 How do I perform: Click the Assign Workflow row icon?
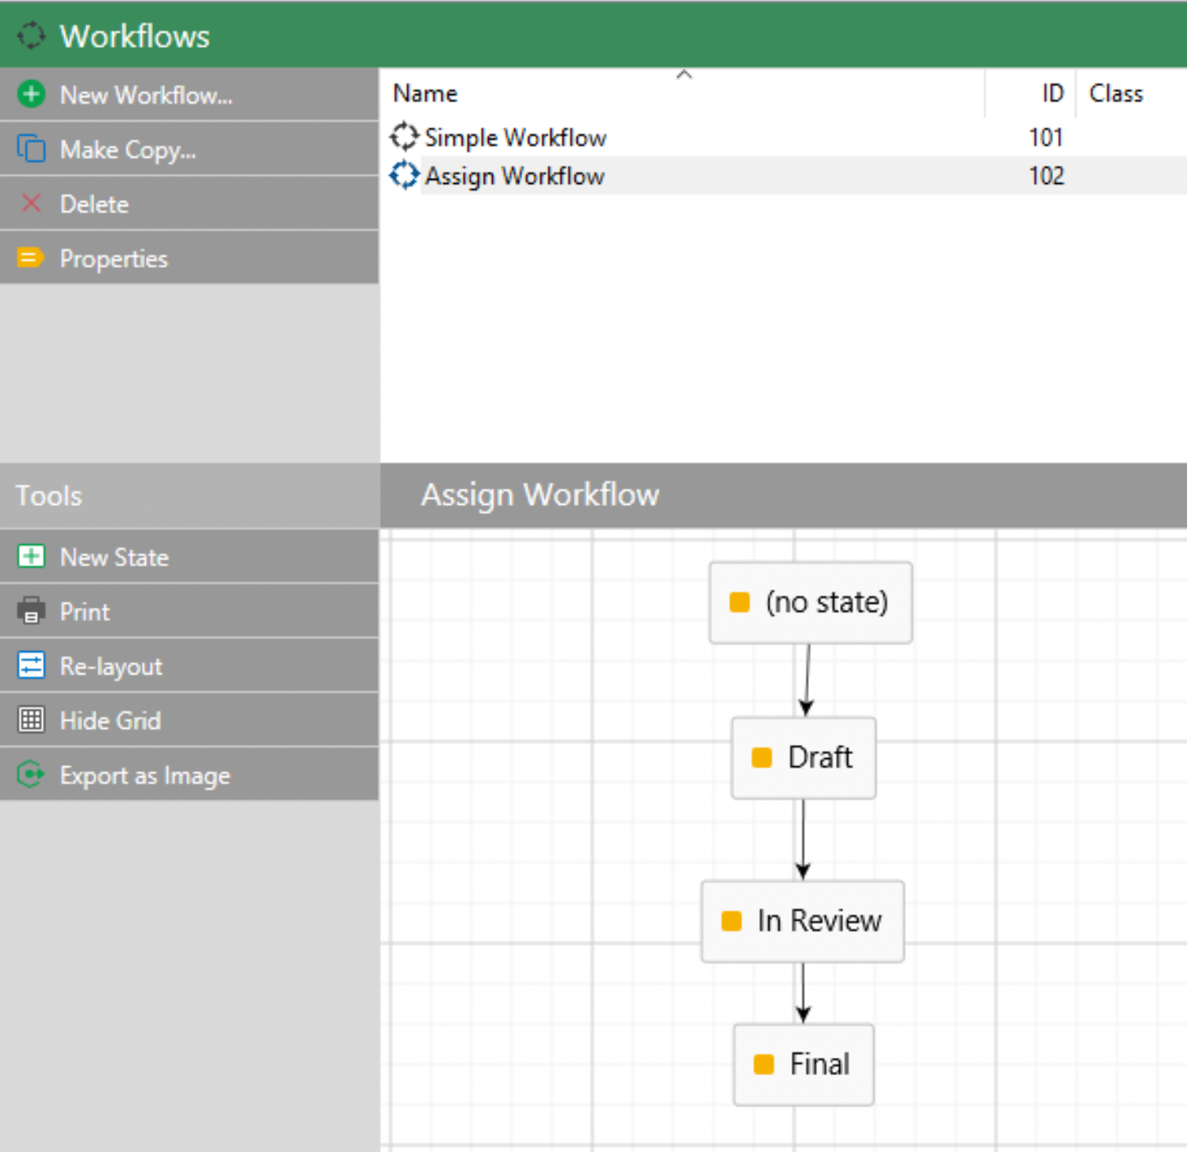(404, 175)
